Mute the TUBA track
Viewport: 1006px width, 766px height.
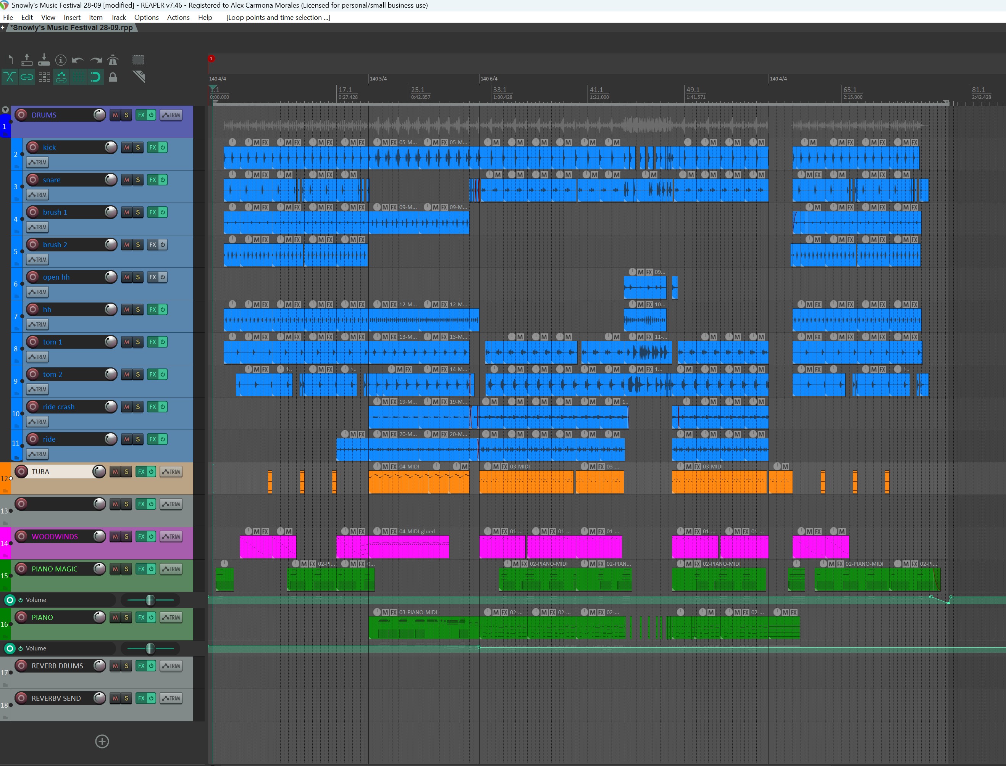pos(115,472)
